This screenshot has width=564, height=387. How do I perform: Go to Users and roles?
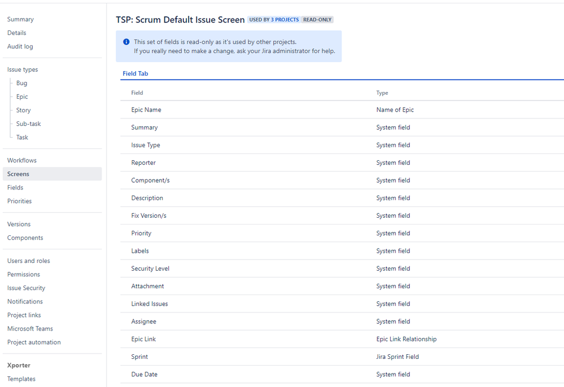[29, 261]
